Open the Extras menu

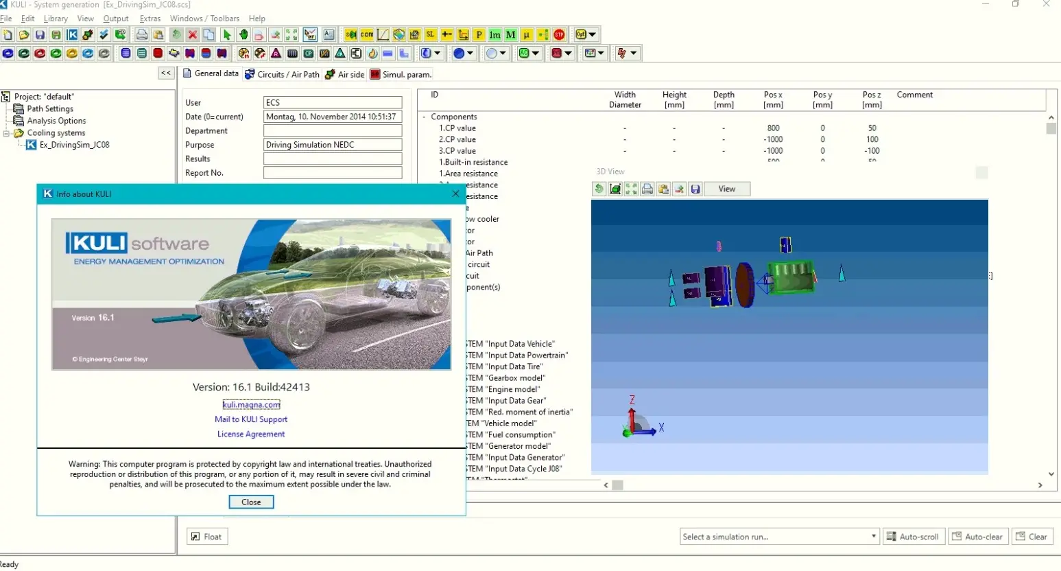(150, 19)
